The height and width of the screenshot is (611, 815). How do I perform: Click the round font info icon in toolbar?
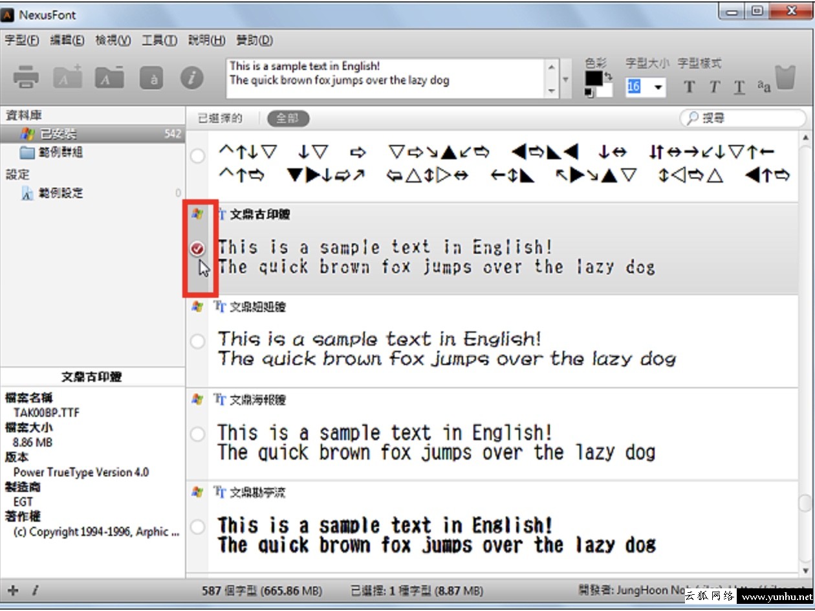pos(192,78)
